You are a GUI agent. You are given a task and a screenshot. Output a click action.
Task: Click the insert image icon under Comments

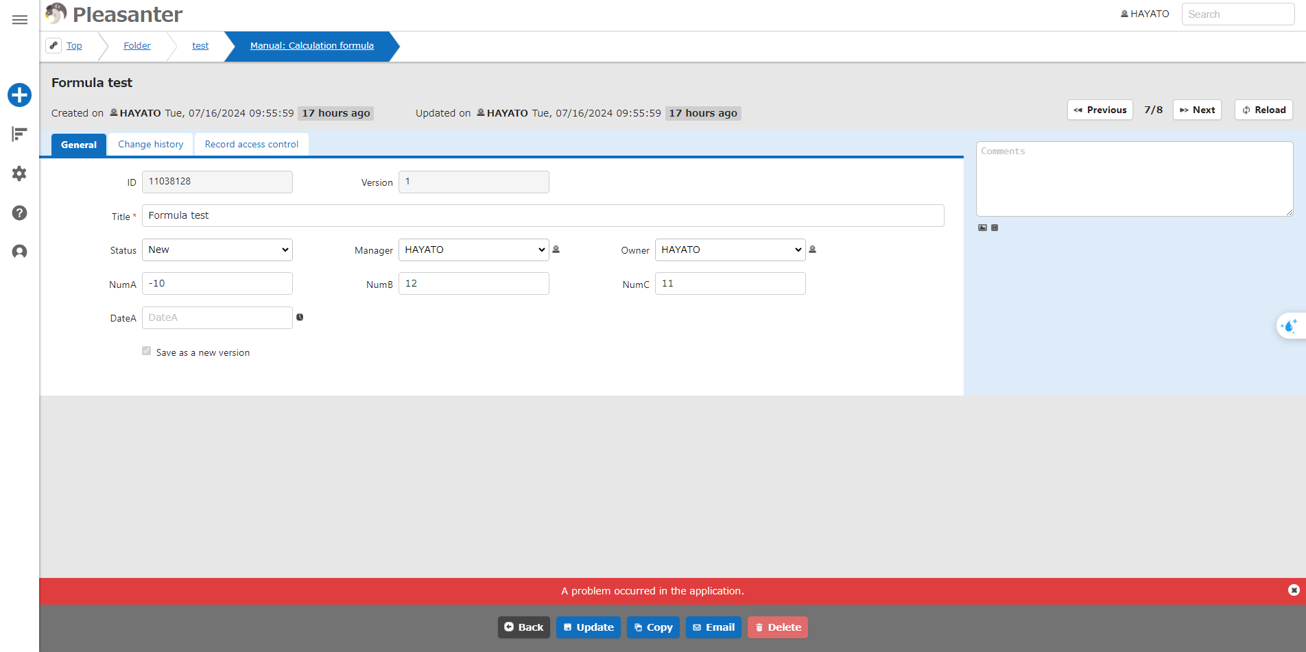coord(982,228)
